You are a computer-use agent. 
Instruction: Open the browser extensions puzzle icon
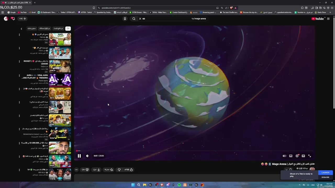[x=302, y=8]
